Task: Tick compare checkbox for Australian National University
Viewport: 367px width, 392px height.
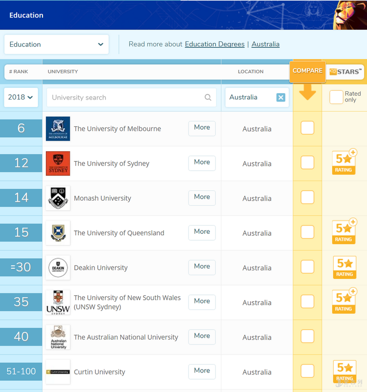Action: click(x=307, y=336)
